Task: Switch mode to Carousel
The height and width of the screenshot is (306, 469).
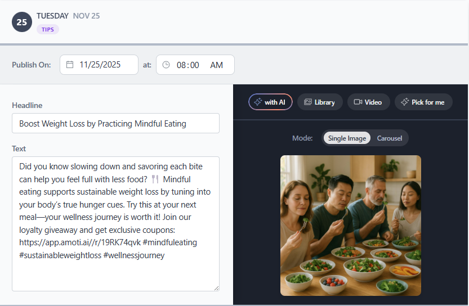Action: (390, 138)
